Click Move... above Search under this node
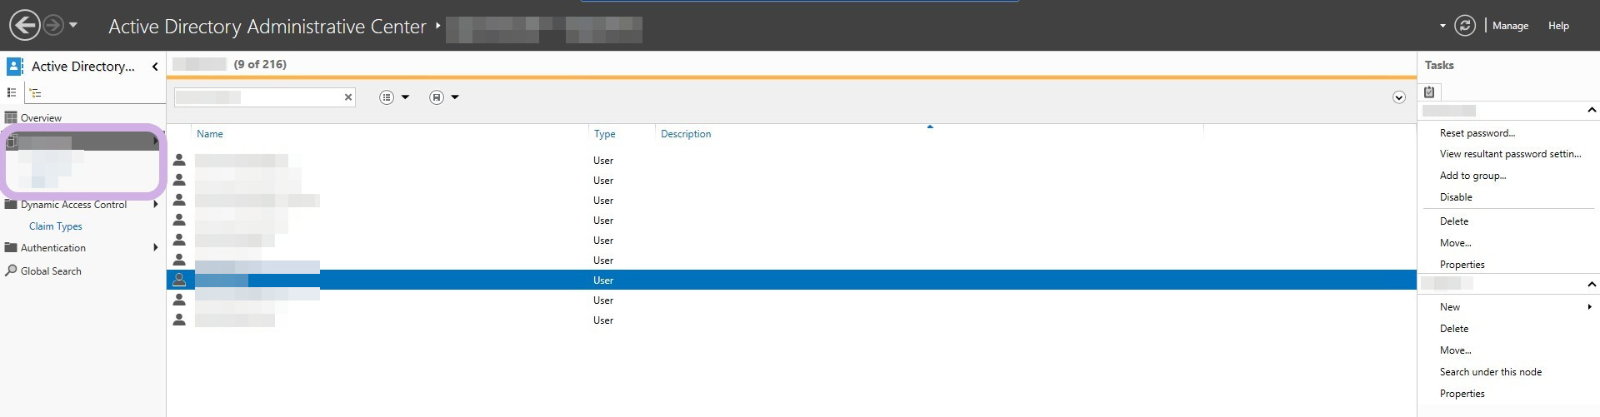The image size is (1600, 417). click(x=1455, y=350)
